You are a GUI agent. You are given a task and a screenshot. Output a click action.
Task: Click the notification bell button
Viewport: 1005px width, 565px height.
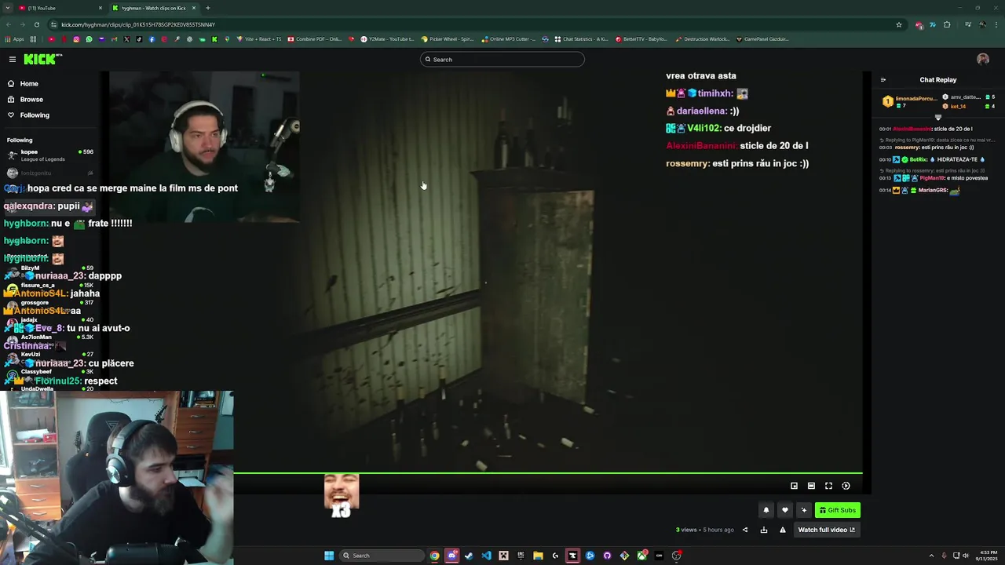(766, 510)
